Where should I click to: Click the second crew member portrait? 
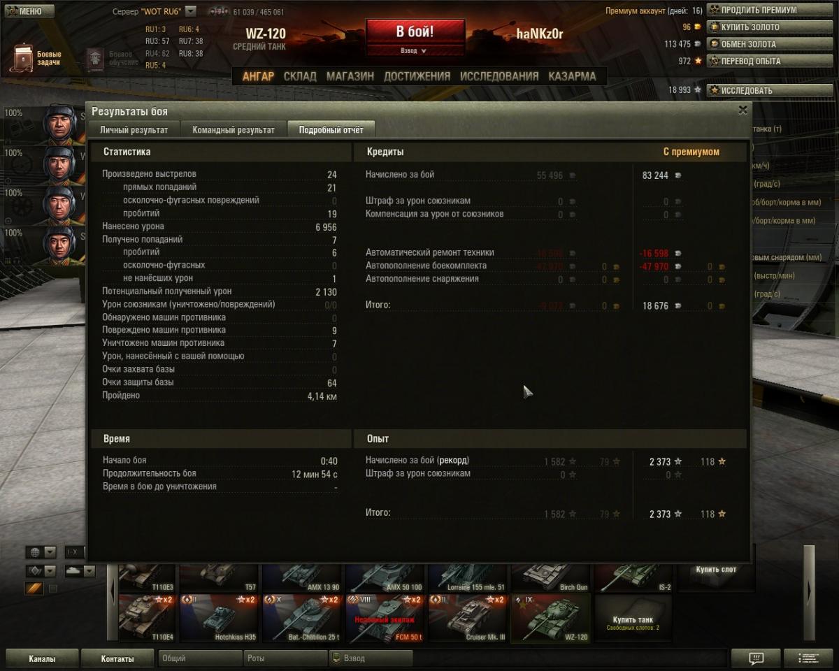tap(59, 165)
